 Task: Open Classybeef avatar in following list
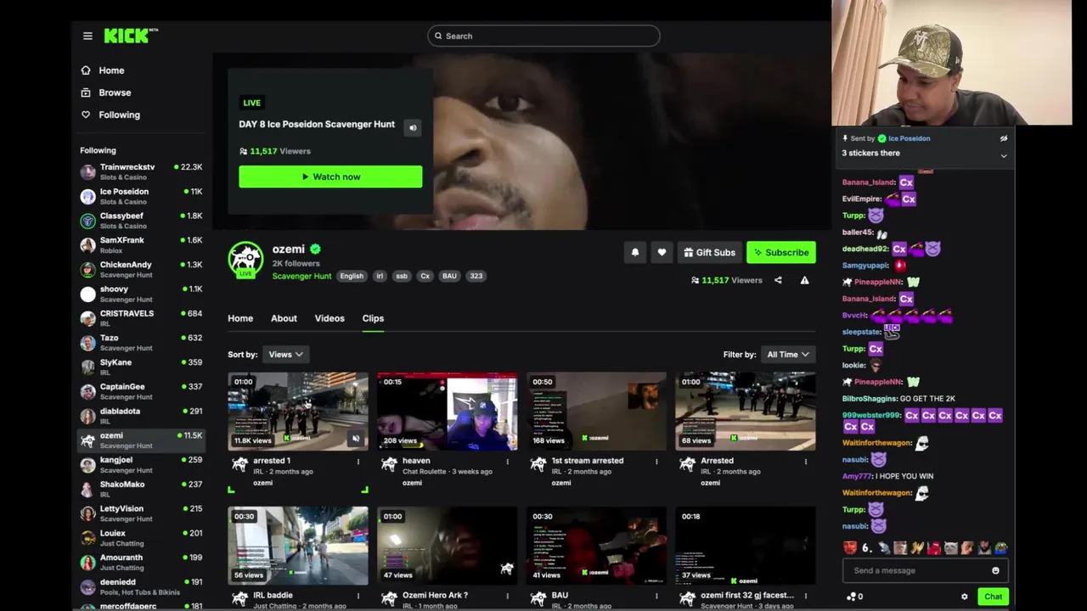click(87, 221)
